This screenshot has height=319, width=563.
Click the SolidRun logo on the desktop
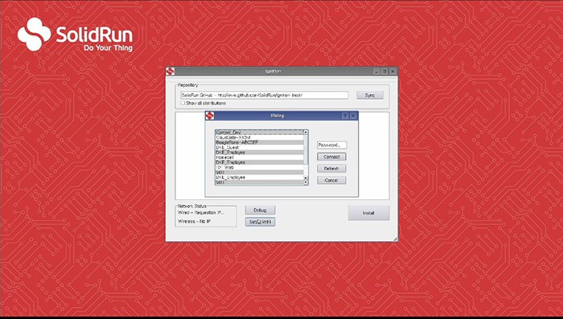75,34
